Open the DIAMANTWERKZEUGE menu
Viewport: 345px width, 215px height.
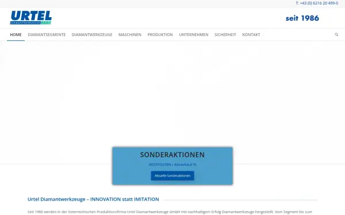[92, 34]
